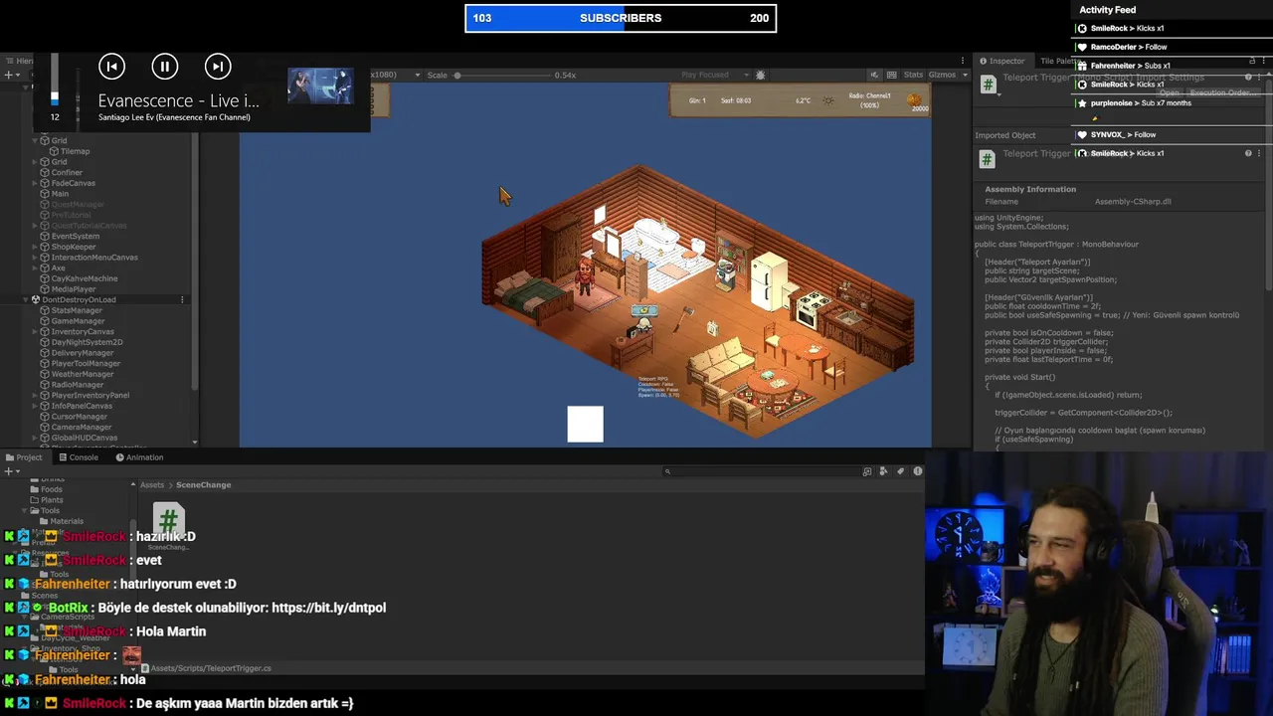Expand the GlobalHUDCanvas object
Viewport: 1273px width, 716px height.
tap(35, 438)
